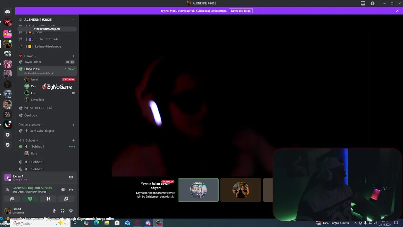Create channel in Sohbet category
The height and width of the screenshot is (227, 403).
[x=73, y=140]
